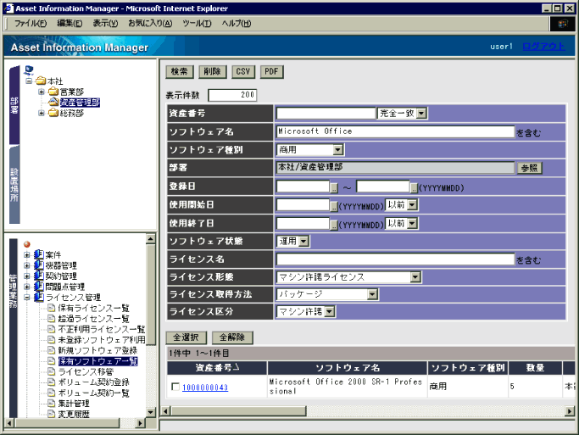
Task: Click the 表示件数 input field
Action: click(232, 95)
